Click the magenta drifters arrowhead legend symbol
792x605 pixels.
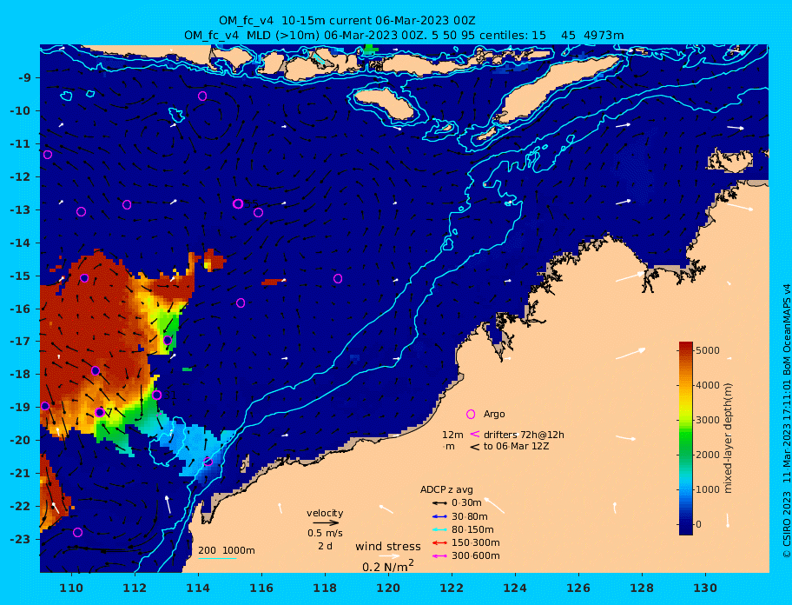click(474, 434)
